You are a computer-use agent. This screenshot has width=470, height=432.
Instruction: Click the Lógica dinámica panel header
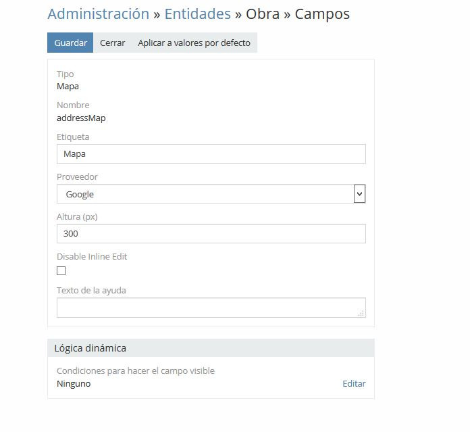point(211,348)
